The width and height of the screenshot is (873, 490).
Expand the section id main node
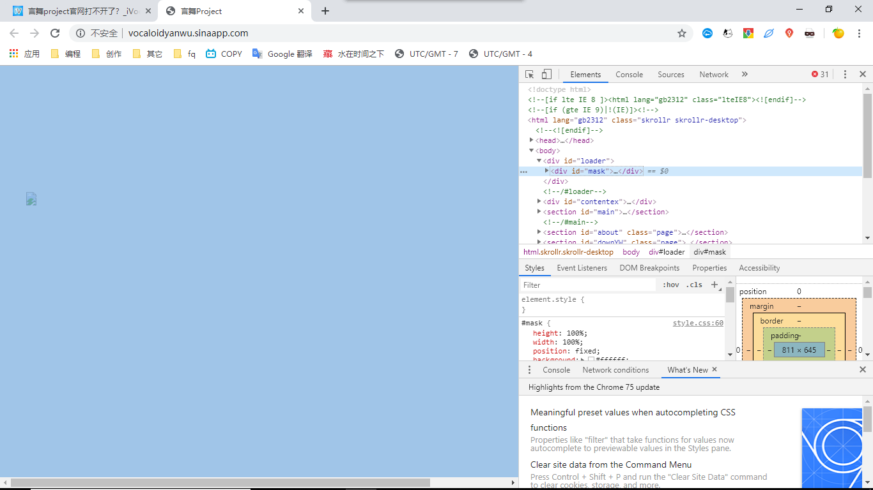[539, 212]
